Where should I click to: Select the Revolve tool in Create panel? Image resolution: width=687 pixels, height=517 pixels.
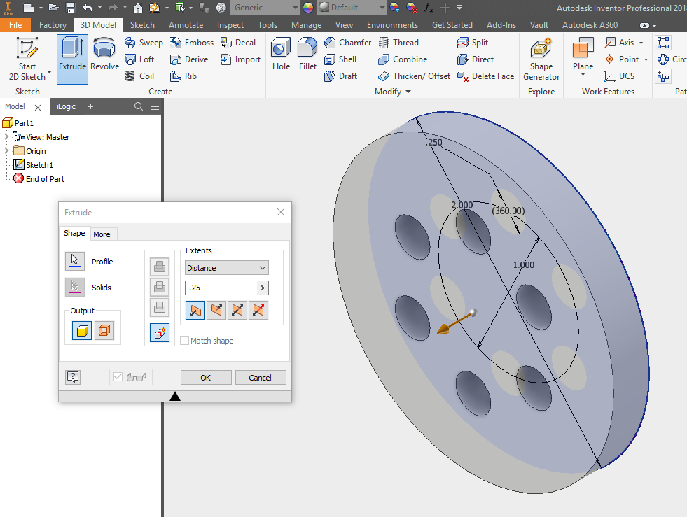pos(104,54)
